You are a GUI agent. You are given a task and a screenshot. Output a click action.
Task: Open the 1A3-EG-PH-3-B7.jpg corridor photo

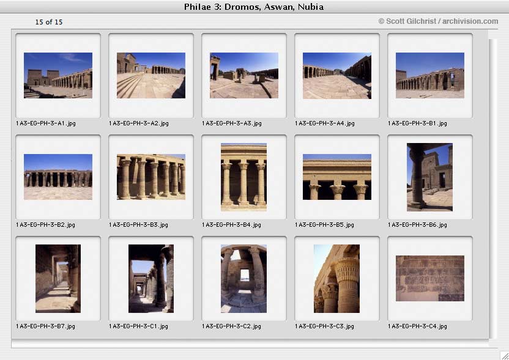(x=58, y=279)
